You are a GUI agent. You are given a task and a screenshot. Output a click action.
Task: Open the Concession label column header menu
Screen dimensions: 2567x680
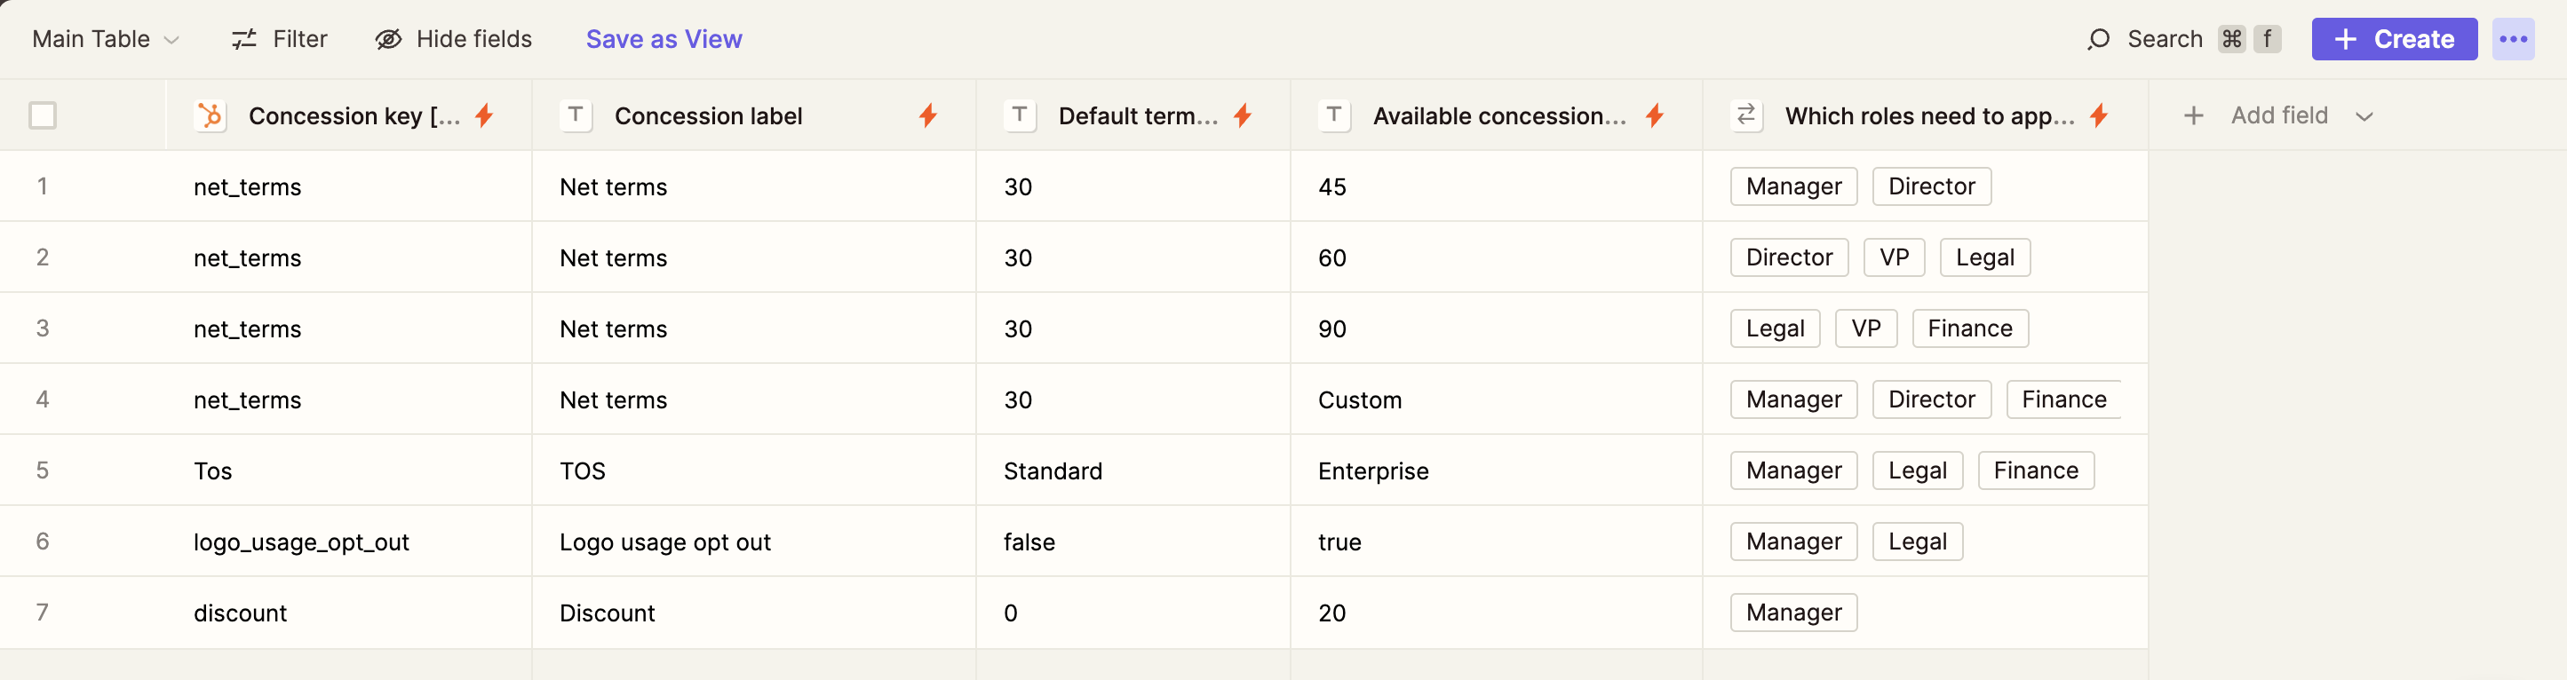point(708,115)
